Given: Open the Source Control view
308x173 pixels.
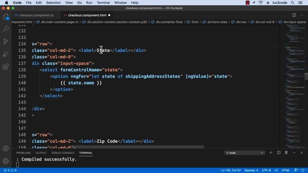Looking at the screenshot, I should (6, 42).
